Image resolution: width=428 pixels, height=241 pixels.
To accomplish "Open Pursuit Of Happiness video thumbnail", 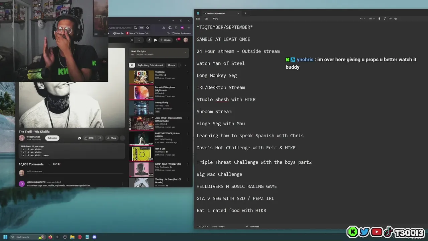I will [141, 93].
